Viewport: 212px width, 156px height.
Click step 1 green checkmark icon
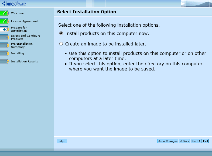pos(5,13)
